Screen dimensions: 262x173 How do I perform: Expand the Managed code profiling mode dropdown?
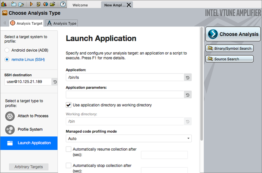128,138
